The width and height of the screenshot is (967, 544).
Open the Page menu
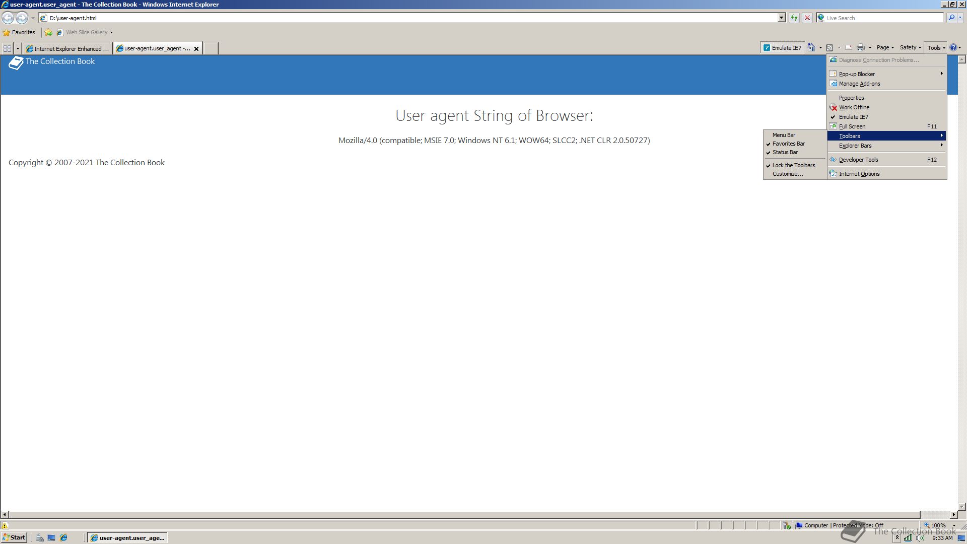click(x=885, y=47)
